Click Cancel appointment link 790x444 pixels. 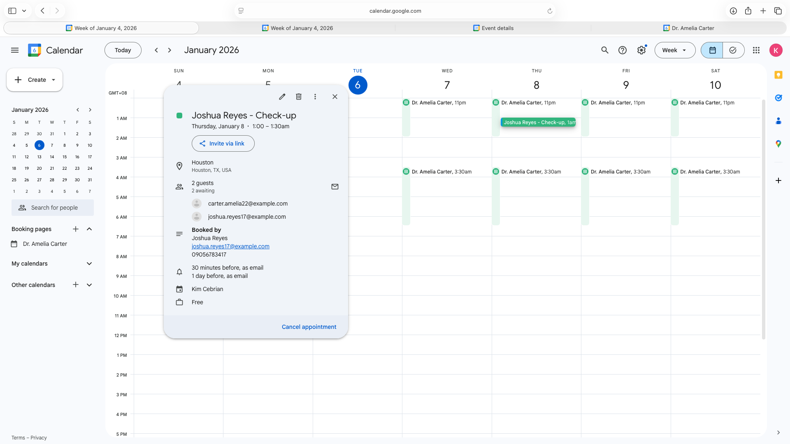309,327
